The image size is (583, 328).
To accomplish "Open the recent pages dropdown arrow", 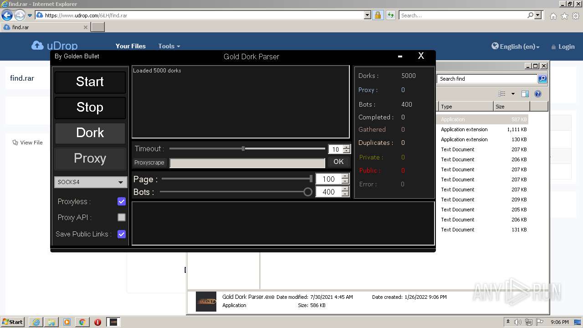I will (x=30, y=15).
